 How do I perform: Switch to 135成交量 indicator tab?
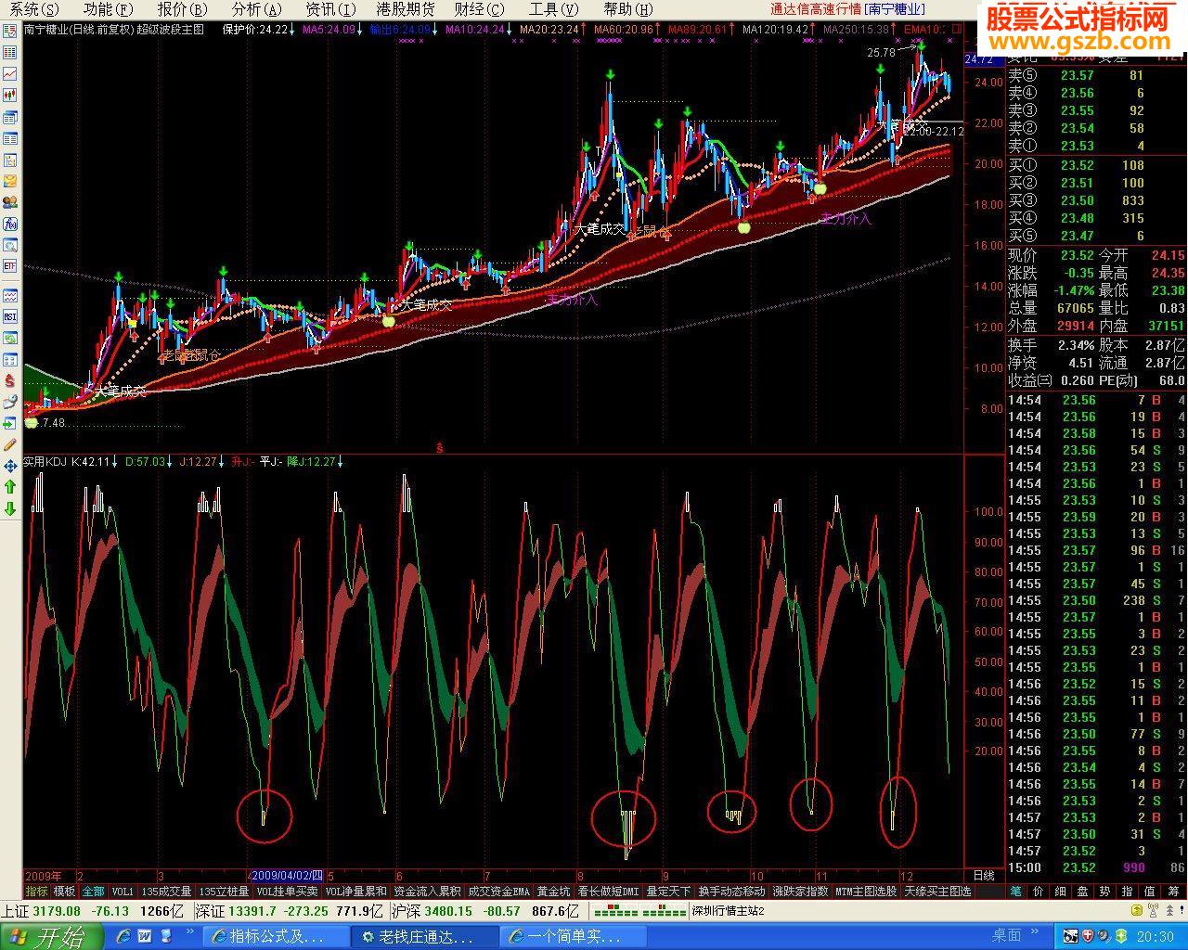[x=167, y=891]
